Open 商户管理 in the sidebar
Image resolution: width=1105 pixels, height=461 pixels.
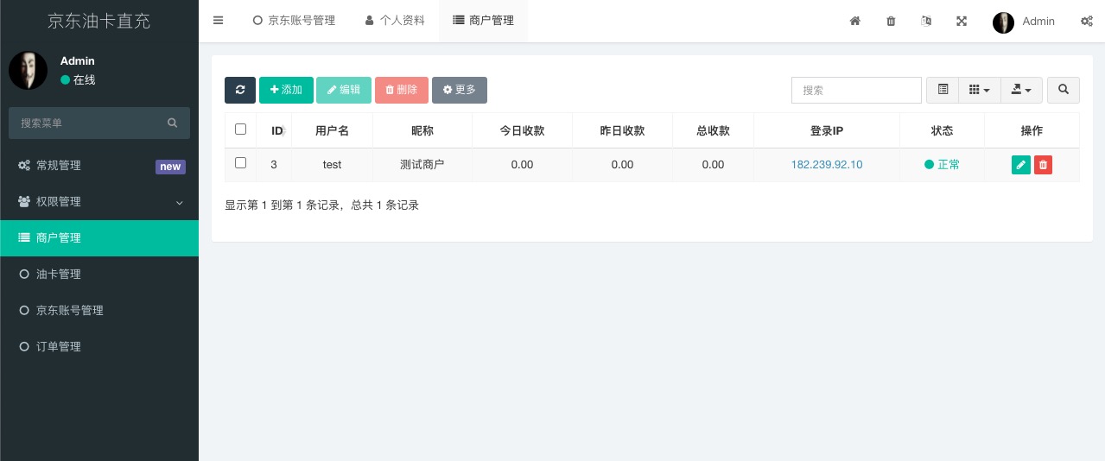coord(99,238)
